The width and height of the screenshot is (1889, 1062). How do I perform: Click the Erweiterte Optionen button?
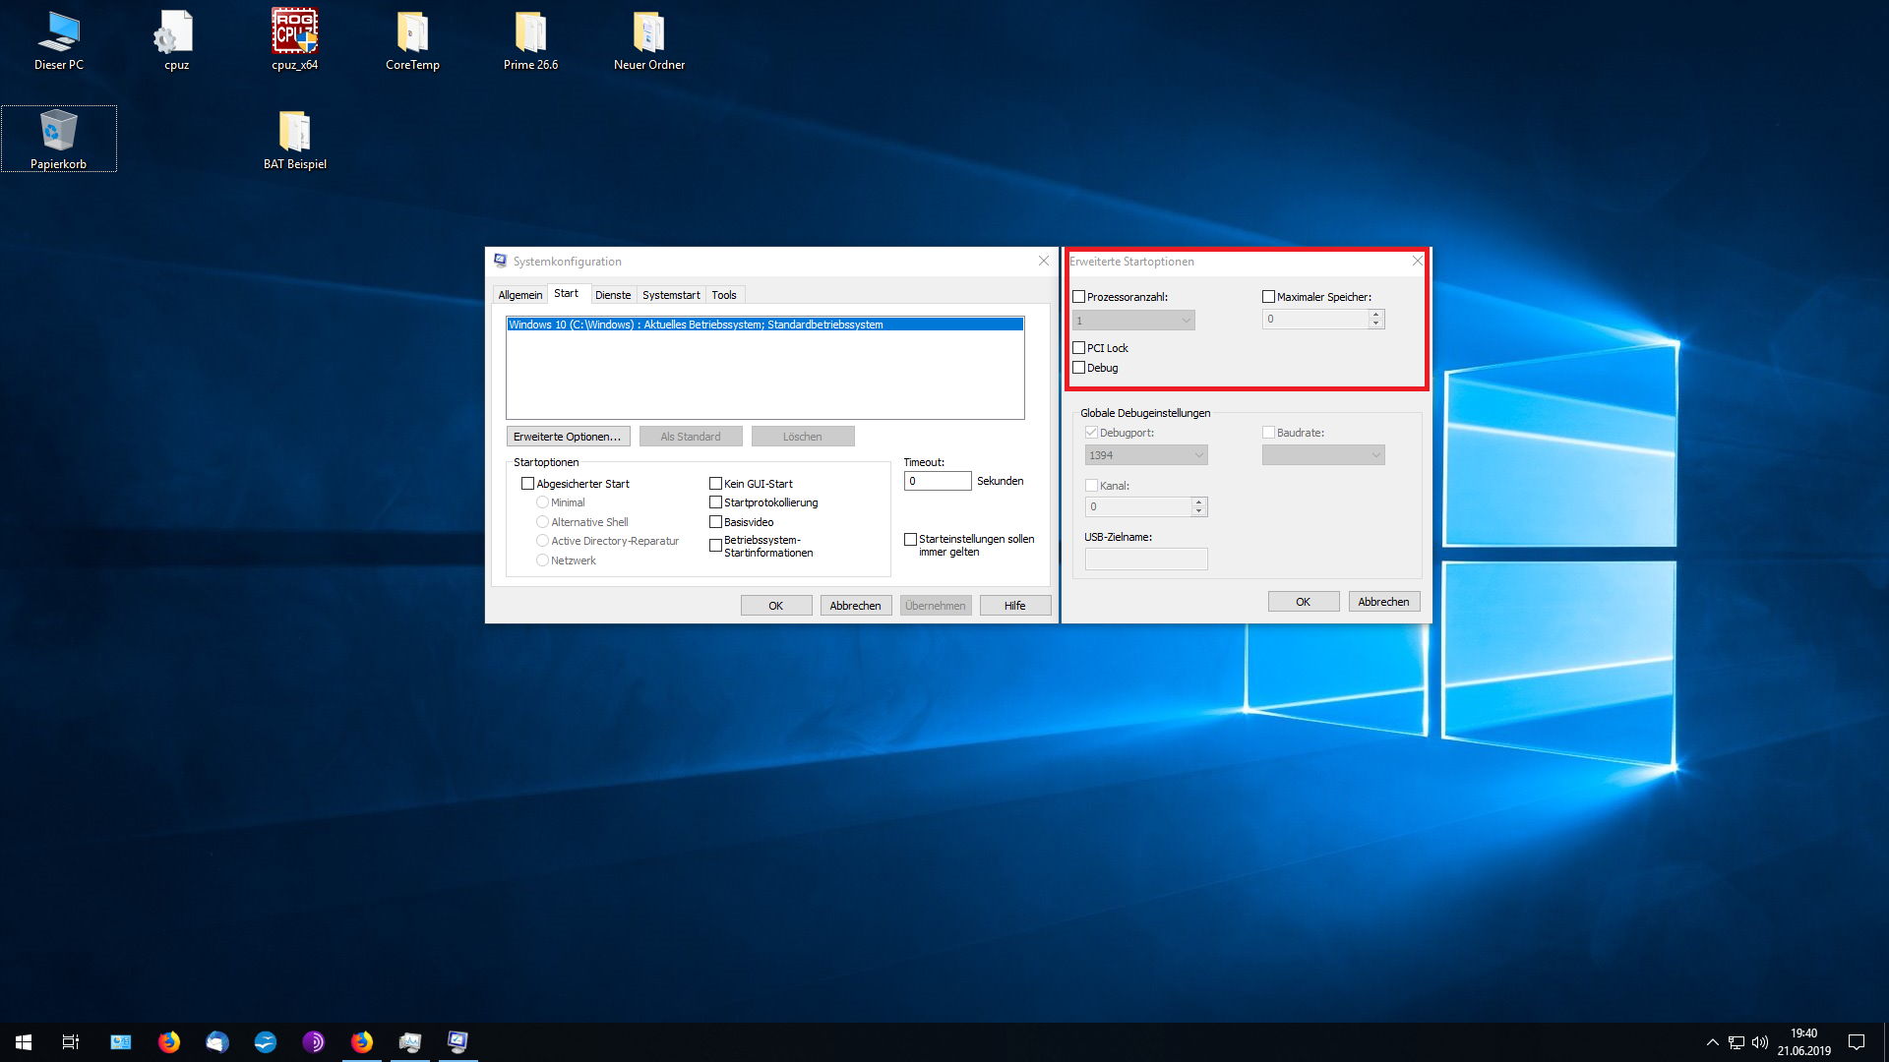pyautogui.click(x=567, y=437)
